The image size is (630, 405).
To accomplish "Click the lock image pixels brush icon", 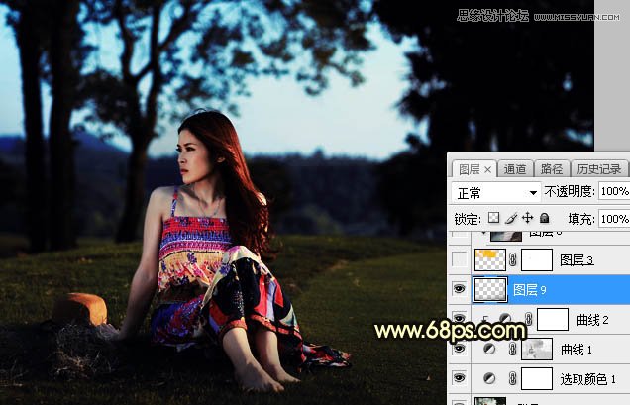I will point(510,218).
